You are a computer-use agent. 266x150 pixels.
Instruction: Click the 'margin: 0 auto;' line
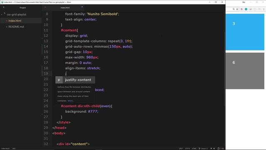[79, 63]
